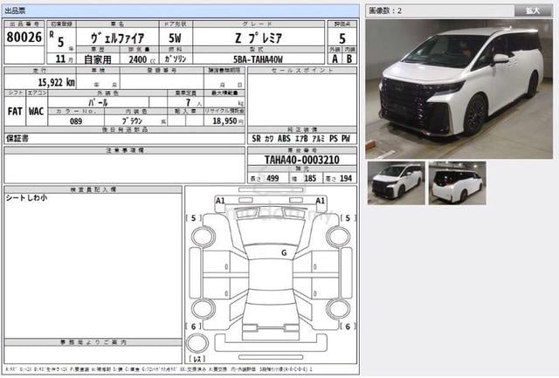
Task: Click the 画像数：2 image count label
Action: pyautogui.click(x=385, y=10)
